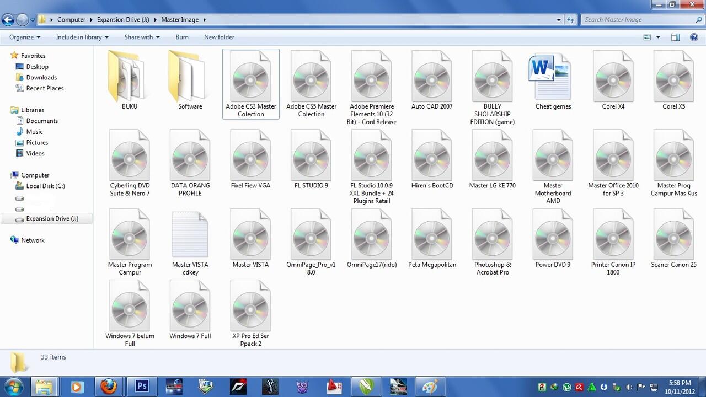Select the Master VISTA disc image
Viewport: 706px width, 397px height.
pos(250,239)
